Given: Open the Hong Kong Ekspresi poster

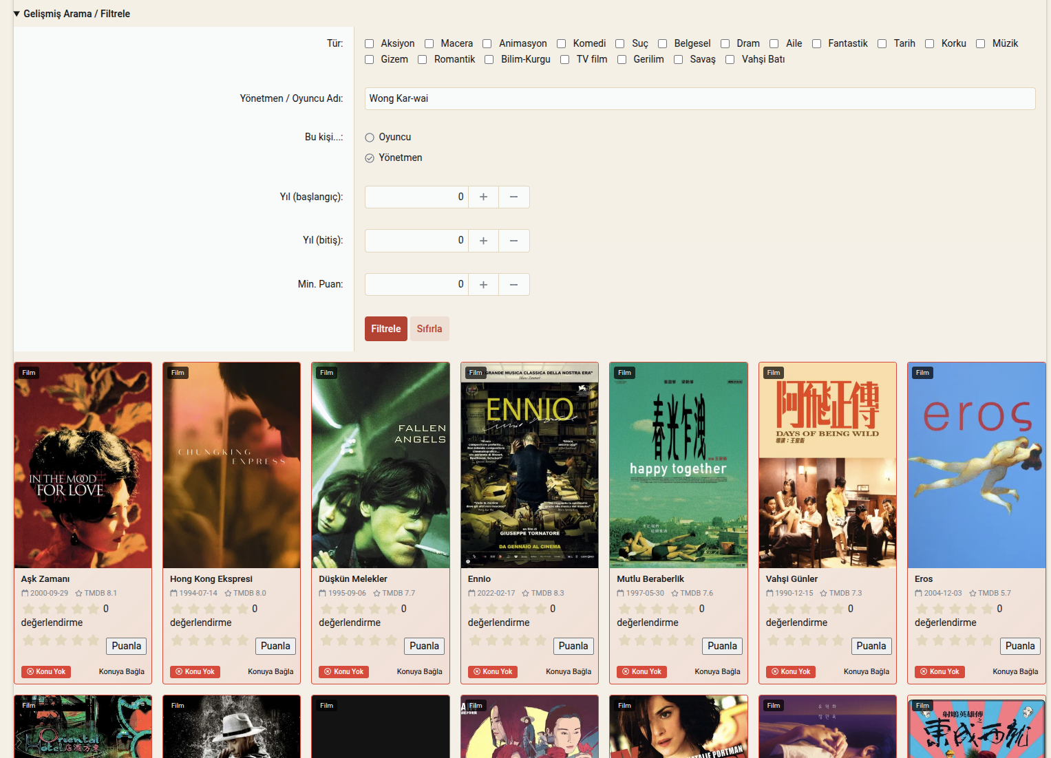Looking at the screenshot, I should pos(232,466).
